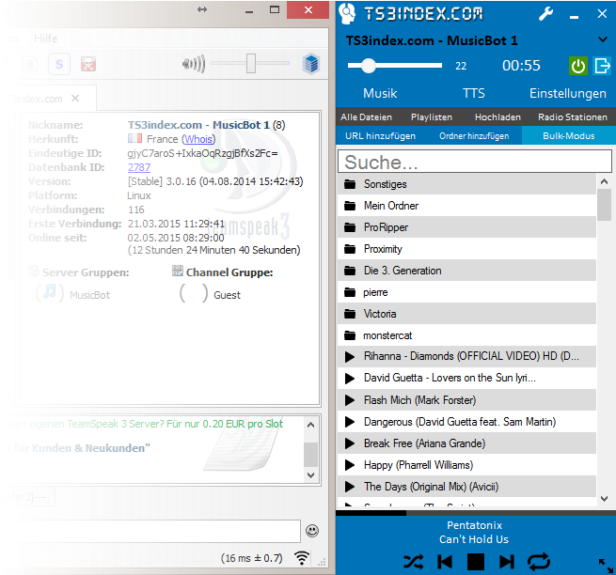Adjust the TeamSpeak toolbar volume slider

tap(251, 63)
